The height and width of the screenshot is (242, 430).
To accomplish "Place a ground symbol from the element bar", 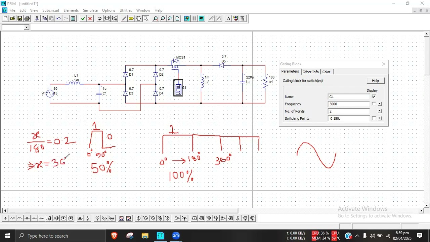I will 5,218.
